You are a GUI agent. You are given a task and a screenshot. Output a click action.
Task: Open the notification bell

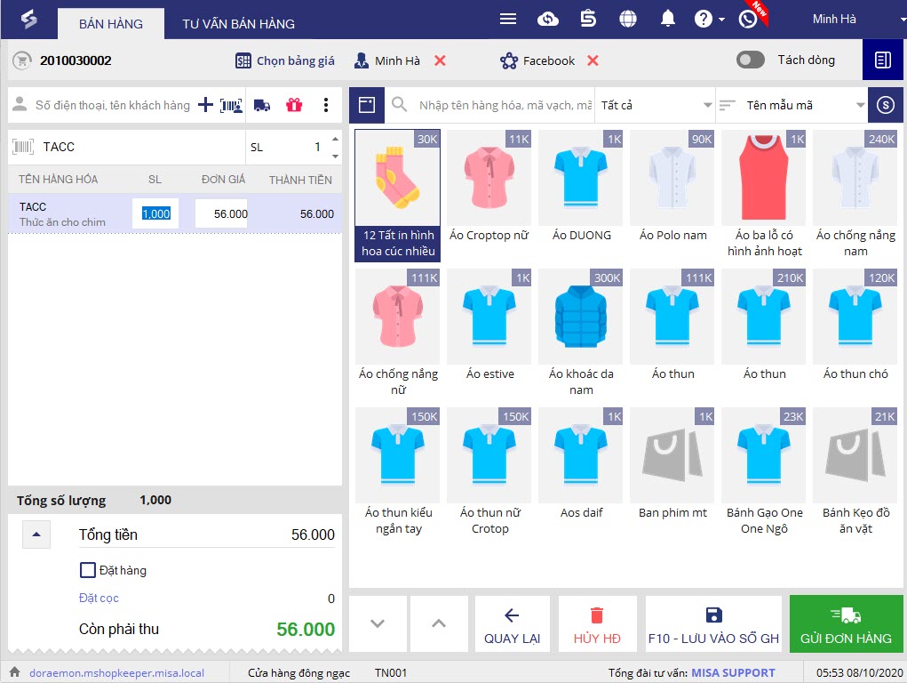tap(667, 19)
